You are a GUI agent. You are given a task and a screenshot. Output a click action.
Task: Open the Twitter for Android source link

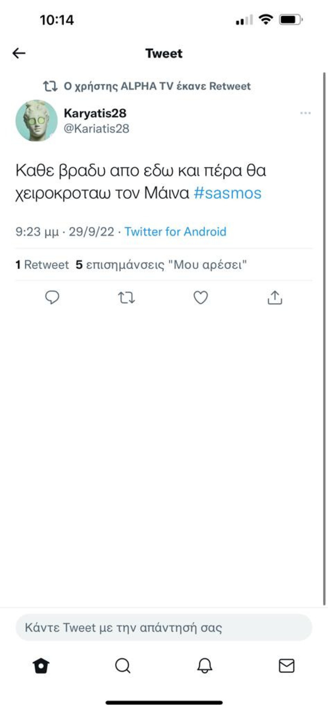tap(176, 231)
